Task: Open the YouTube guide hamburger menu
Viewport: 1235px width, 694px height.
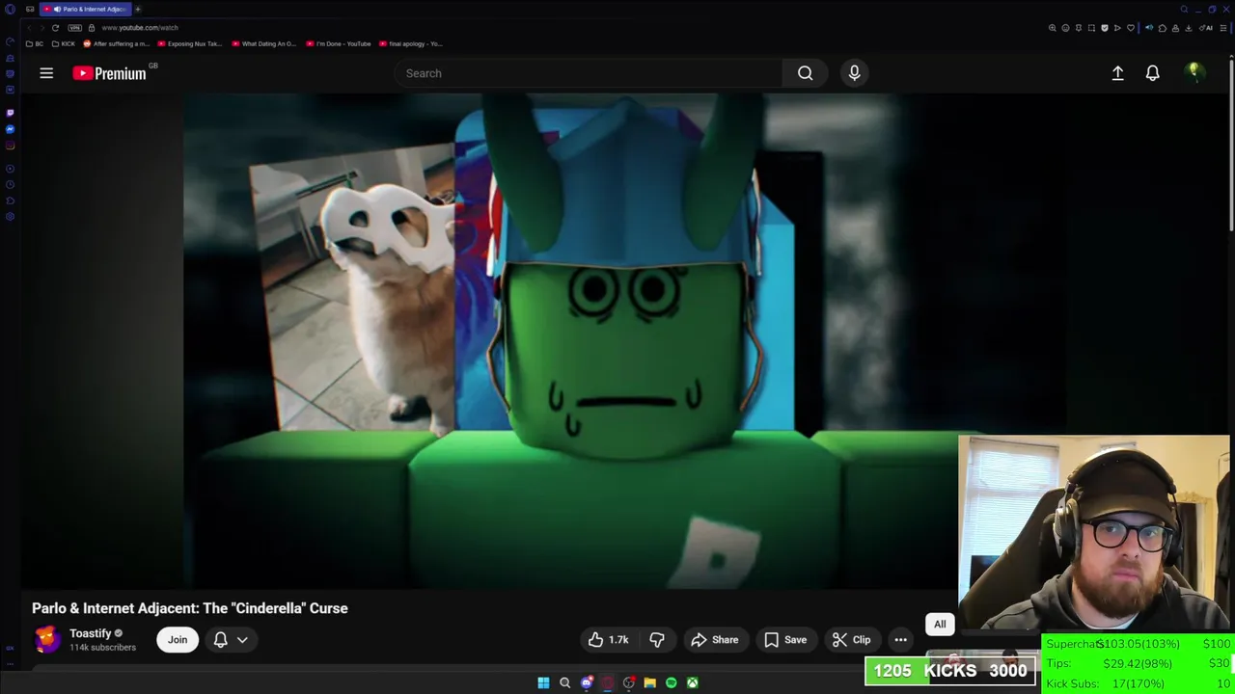Action: (x=46, y=73)
